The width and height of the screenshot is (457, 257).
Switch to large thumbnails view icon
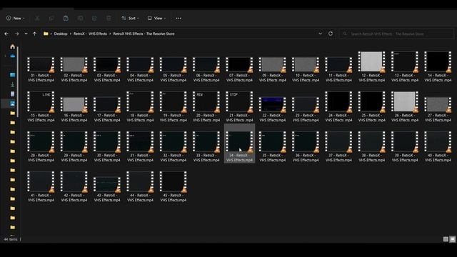coord(452,239)
